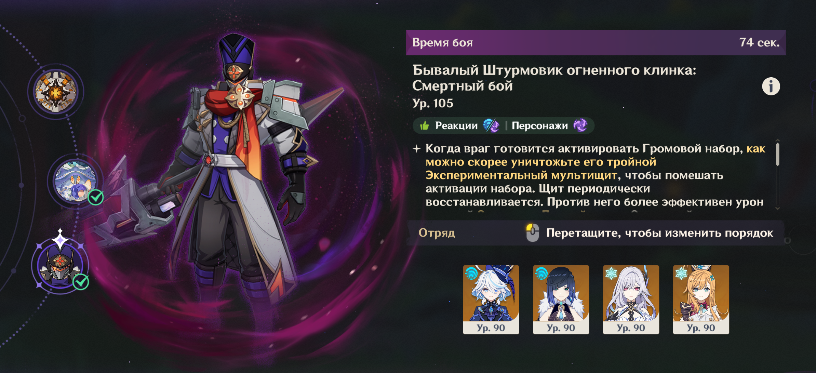Click the scroll-down arrow of the description
The height and width of the screenshot is (373, 816).
[x=778, y=208]
